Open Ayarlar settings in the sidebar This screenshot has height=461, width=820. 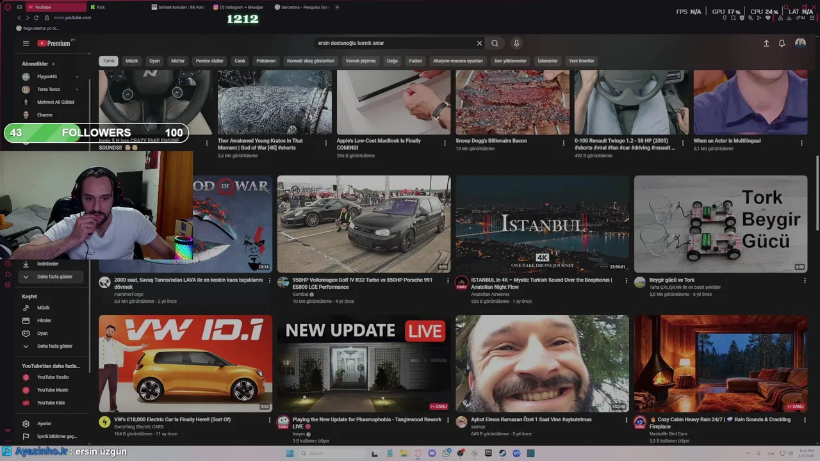(44, 424)
